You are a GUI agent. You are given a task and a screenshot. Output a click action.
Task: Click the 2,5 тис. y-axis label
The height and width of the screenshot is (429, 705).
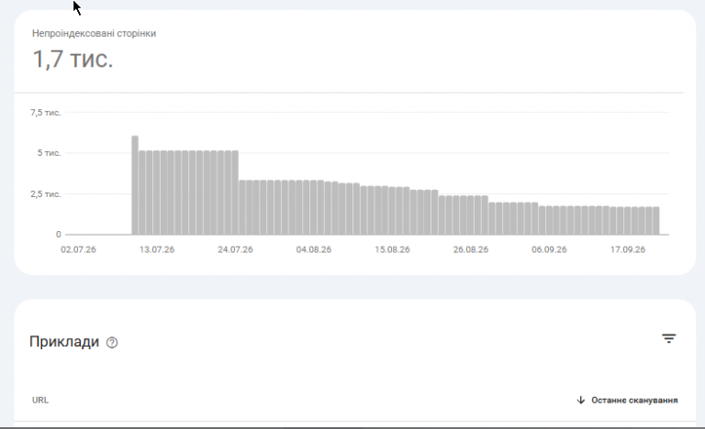[45, 194]
